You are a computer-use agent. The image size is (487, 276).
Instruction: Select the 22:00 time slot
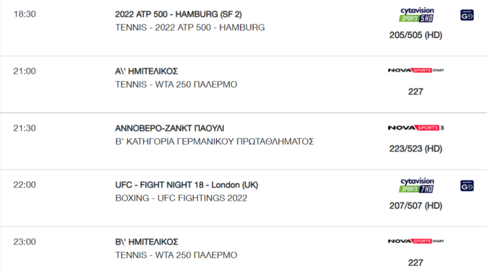pos(24,185)
